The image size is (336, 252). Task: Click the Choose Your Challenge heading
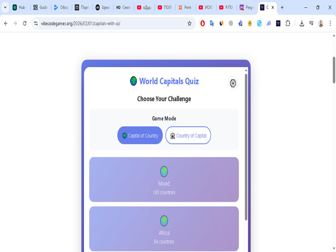(164, 99)
